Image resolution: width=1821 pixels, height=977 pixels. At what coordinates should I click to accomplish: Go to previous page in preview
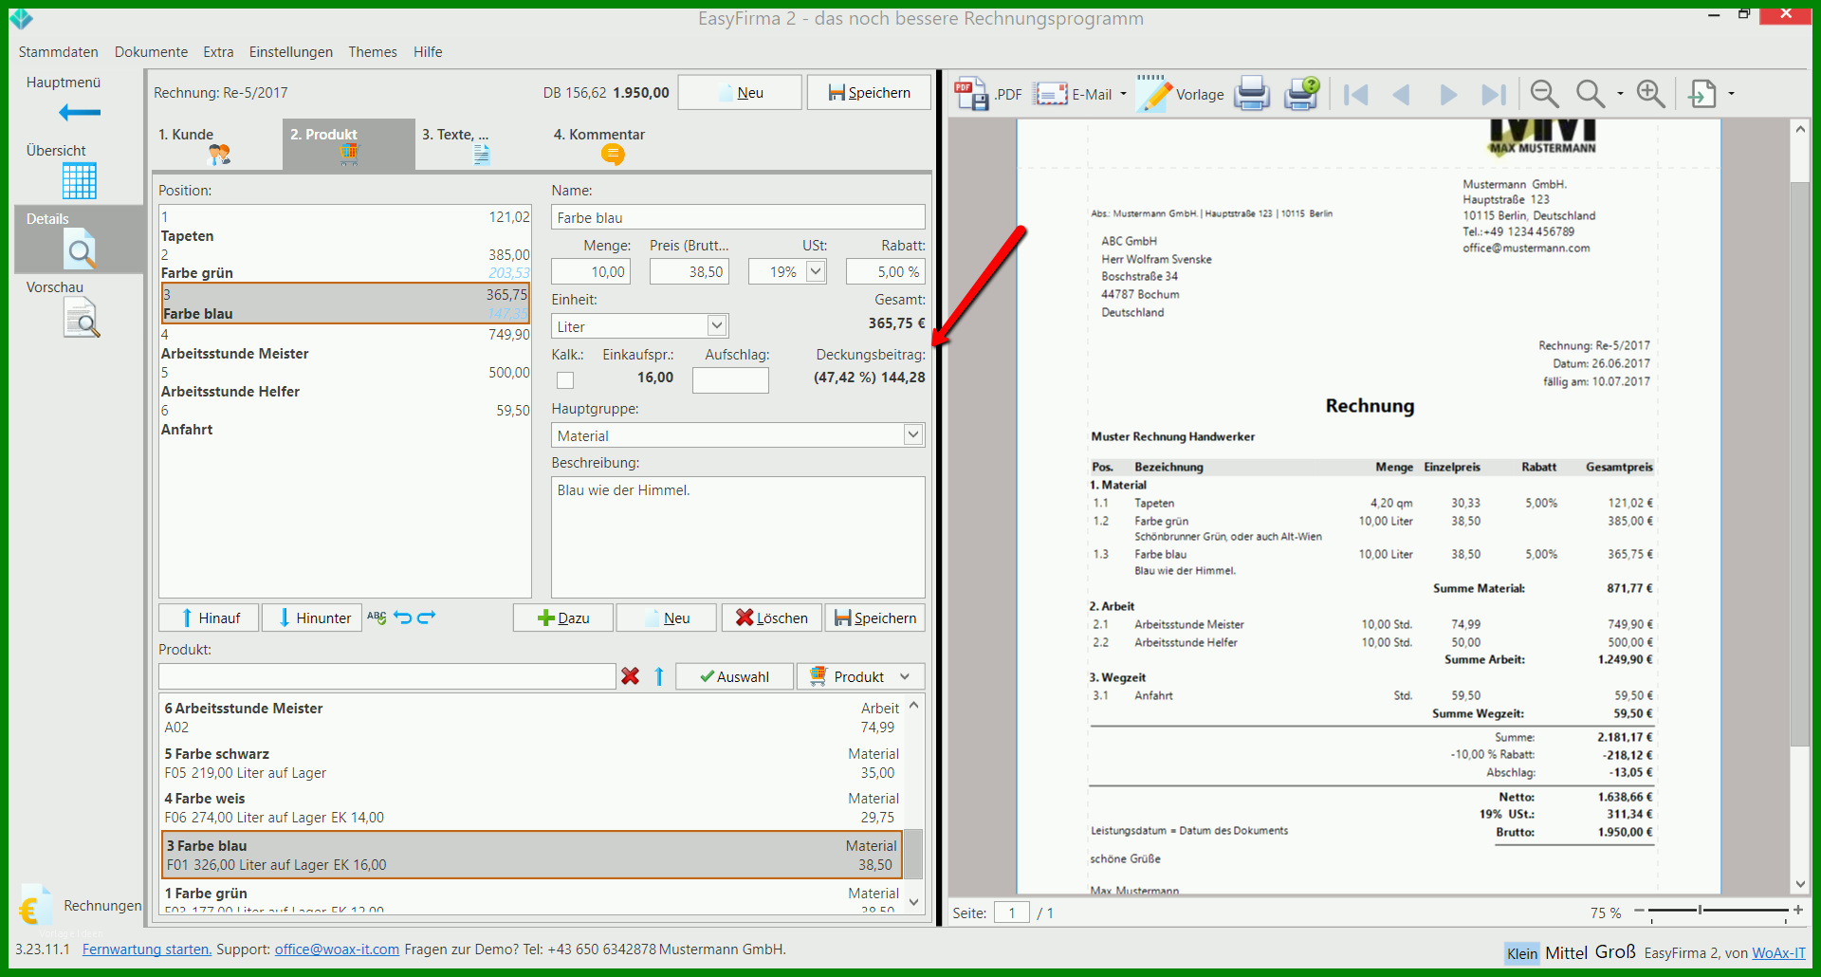[x=1401, y=94]
